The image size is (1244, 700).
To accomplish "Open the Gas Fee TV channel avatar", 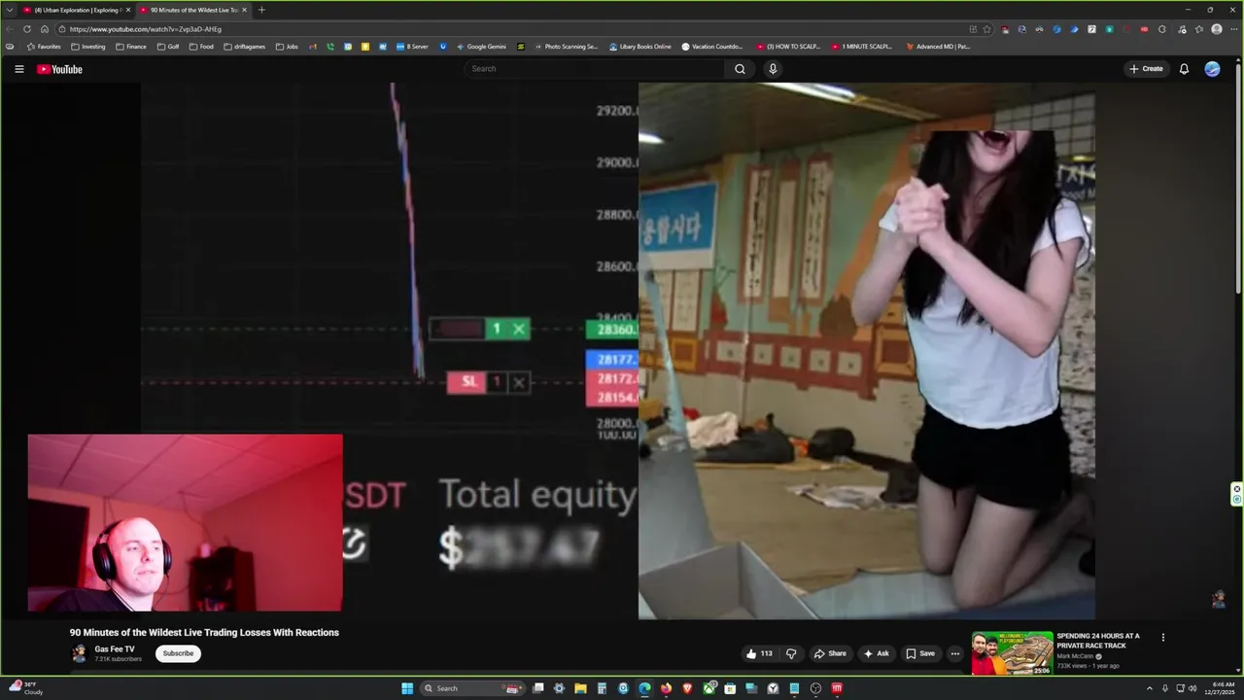I will pos(79,653).
